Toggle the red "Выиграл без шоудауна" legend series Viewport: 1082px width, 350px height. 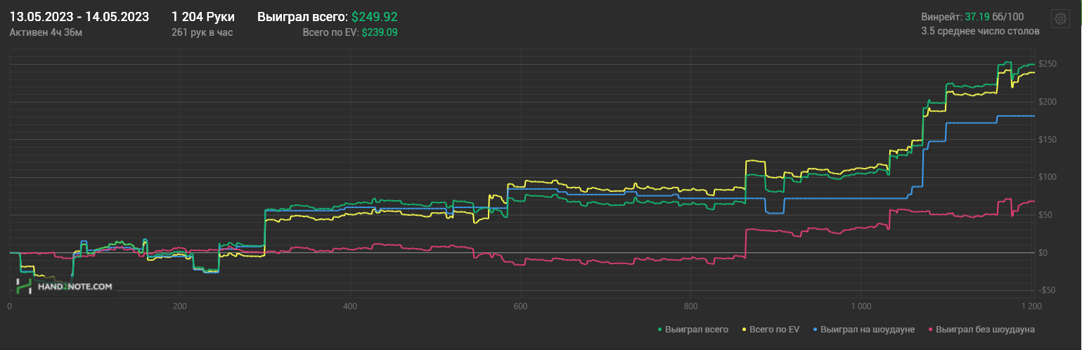(981, 329)
